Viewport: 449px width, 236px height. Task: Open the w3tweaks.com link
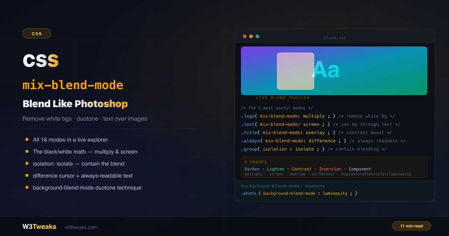(x=81, y=227)
